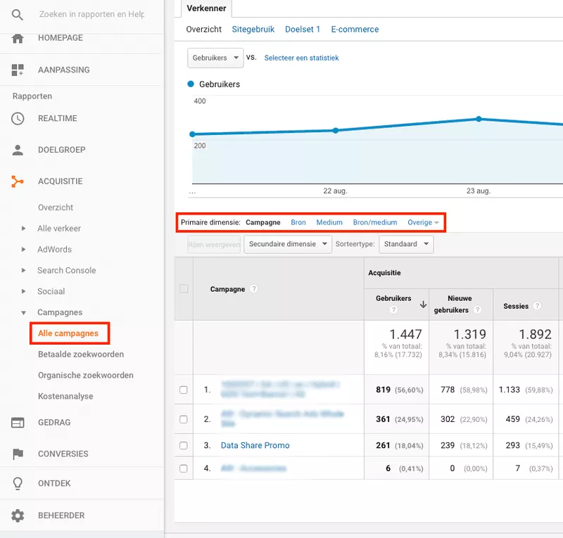
Task: Open the Secundaire dimensie dropdown
Action: [x=287, y=244]
